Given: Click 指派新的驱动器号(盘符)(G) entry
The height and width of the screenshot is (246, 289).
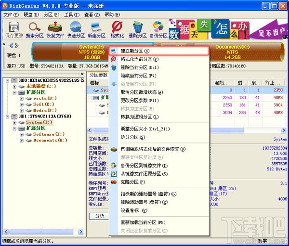Looking at the screenshot, I should 159,194.
